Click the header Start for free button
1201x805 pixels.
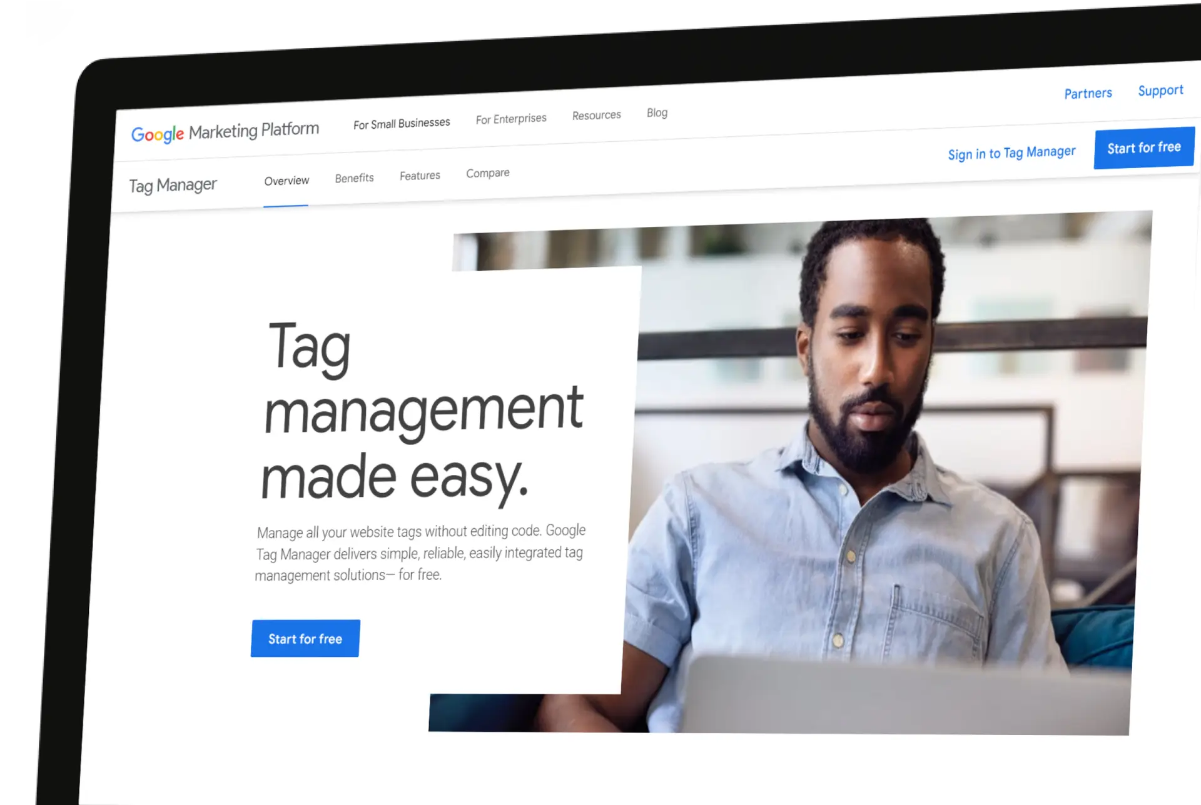pyautogui.click(x=1144, y=148)
